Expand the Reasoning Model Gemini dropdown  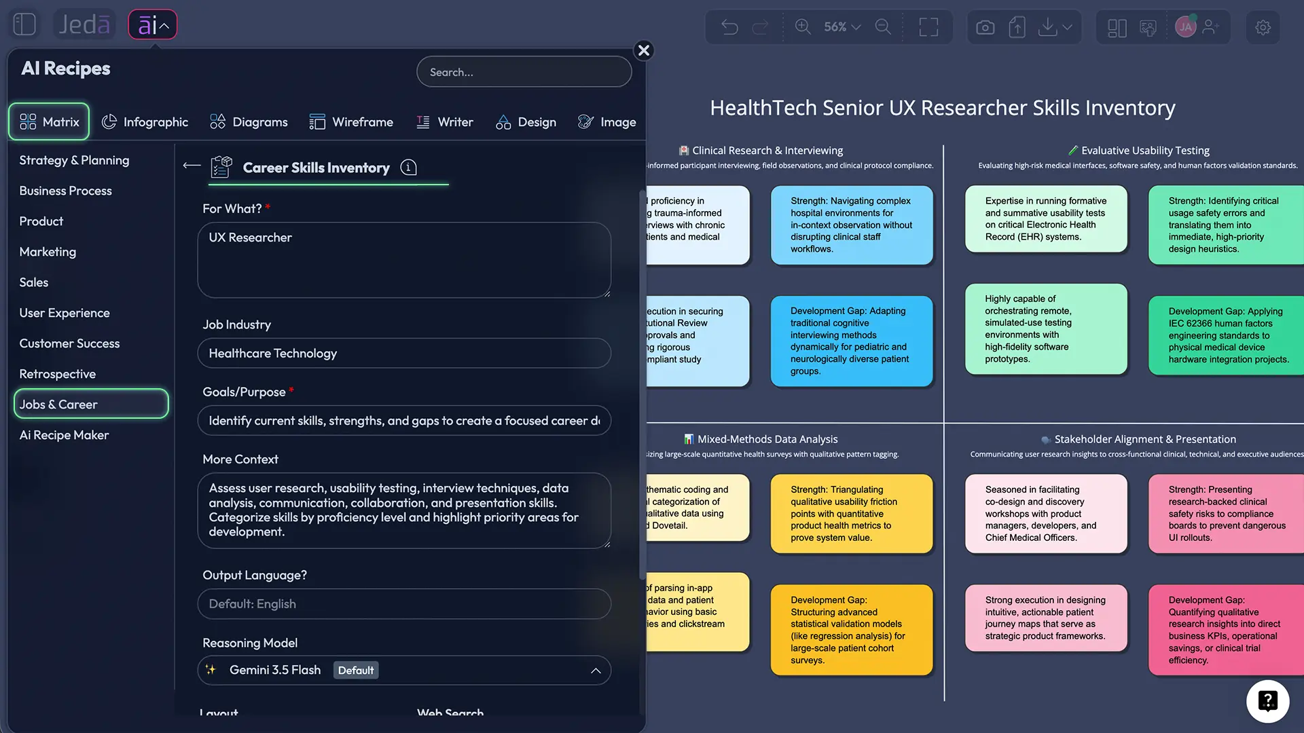(404, 671)
